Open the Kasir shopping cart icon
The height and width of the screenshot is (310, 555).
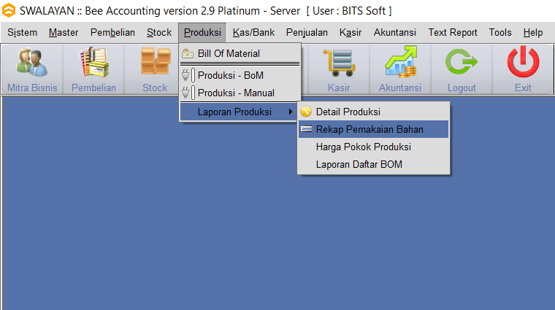coord(338,63)
